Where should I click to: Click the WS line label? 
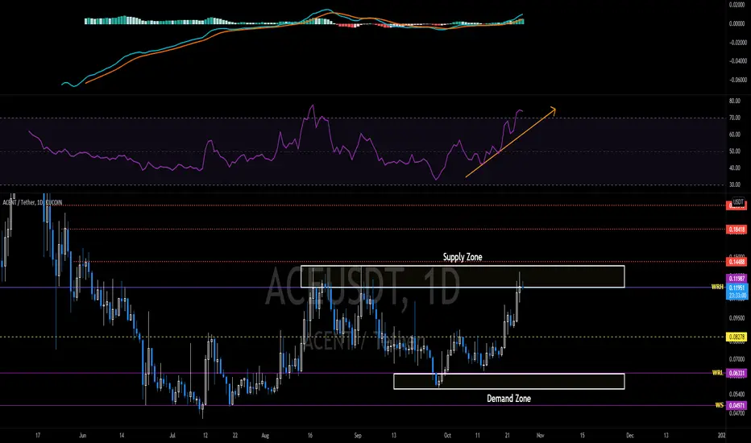[719, 405]
